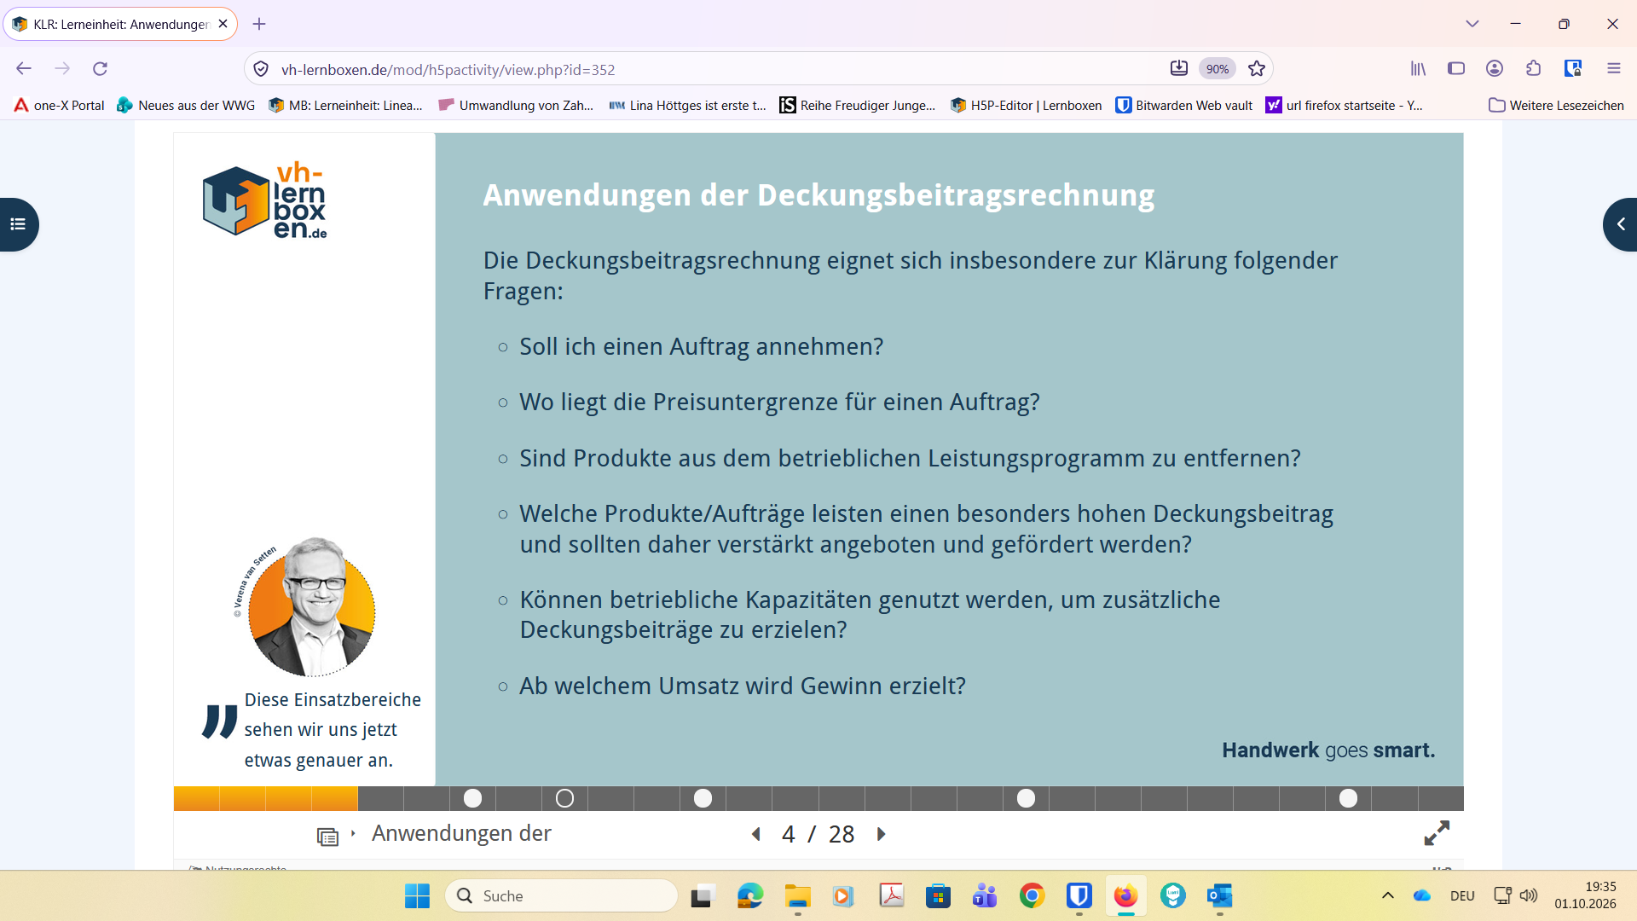This screenshot has width=1637, height=921.
Task: Open Firefox account icon
Action: coord(1495,68)
